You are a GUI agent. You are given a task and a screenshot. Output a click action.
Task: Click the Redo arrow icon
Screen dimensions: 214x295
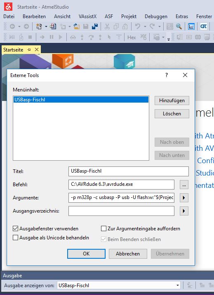tap(152, 26)
